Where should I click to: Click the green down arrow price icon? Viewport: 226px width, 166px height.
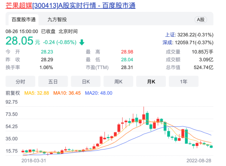click(x=82, y=42)
